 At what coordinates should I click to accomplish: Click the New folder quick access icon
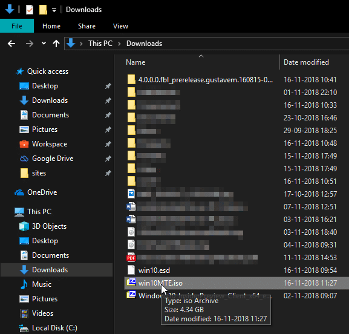click(43, 10)
